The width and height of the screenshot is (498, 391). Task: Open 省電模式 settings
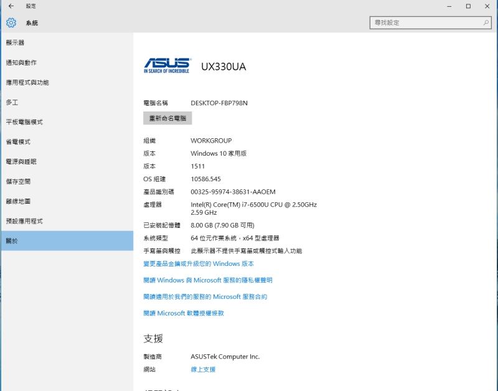click(67, 142)
